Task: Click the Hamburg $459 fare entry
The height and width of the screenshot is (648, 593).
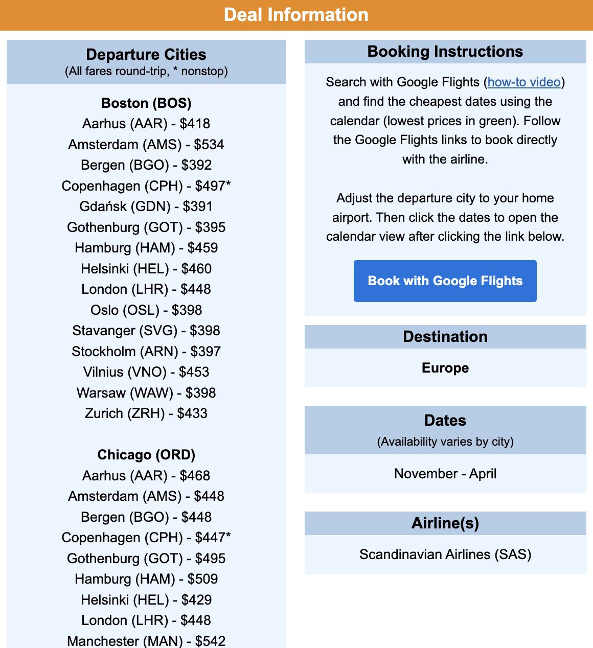Action: point(146,248)
